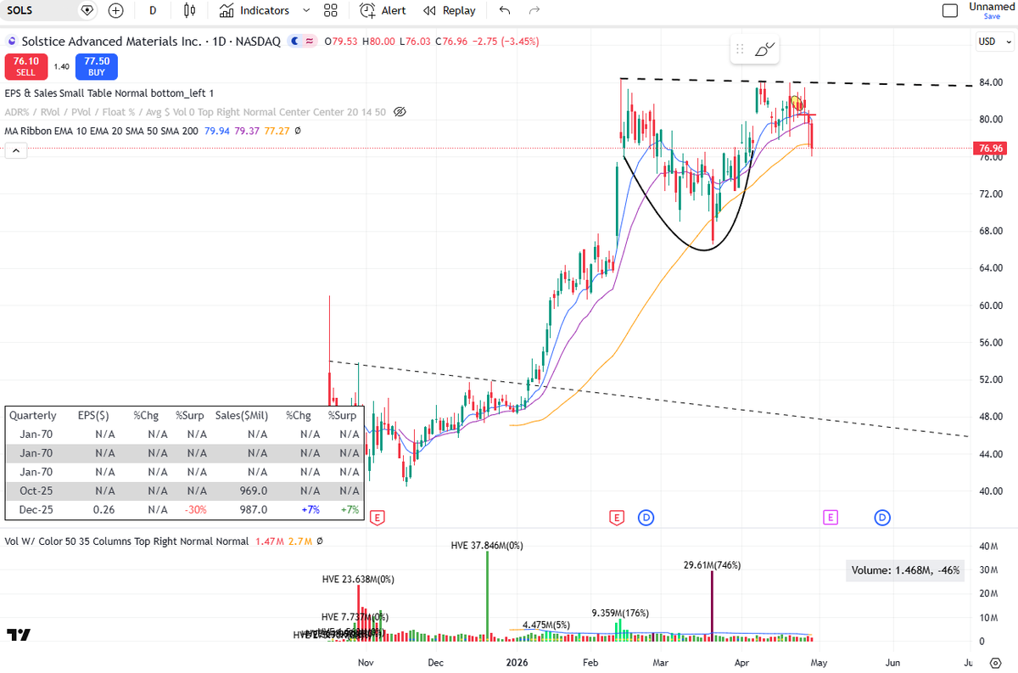The image size is (1018, 673).
Task: Click the 9.359M(176%) volume label
Action: (620, 612)
